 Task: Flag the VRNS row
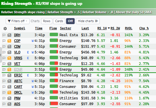coord(4,58)
